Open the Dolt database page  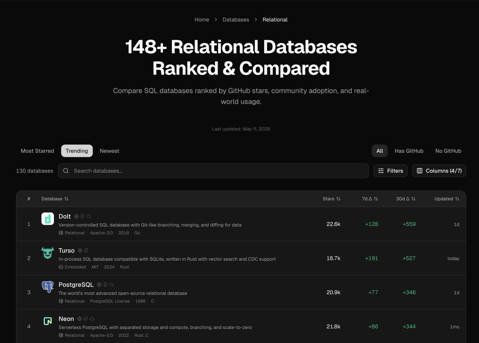click(x=65, y=216)
